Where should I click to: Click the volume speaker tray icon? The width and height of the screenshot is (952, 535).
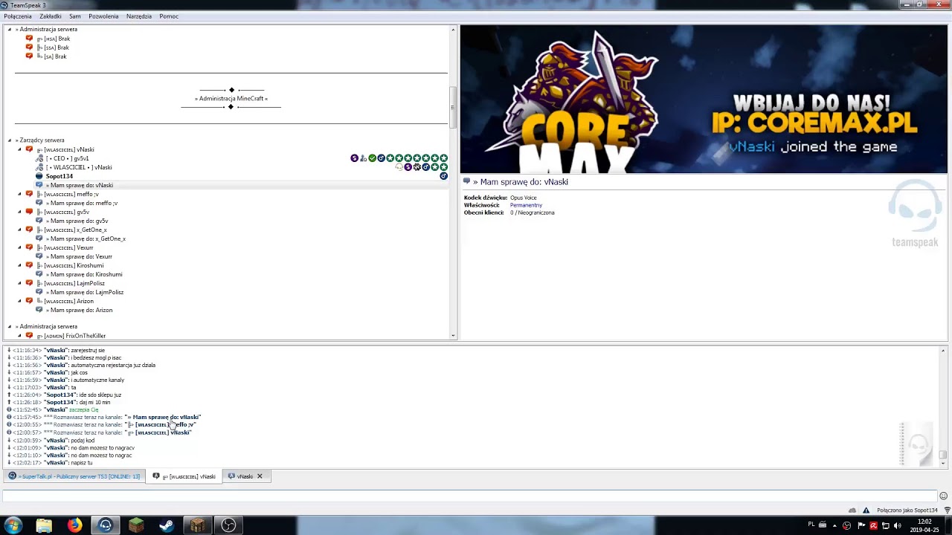click(x=898, y=525)
